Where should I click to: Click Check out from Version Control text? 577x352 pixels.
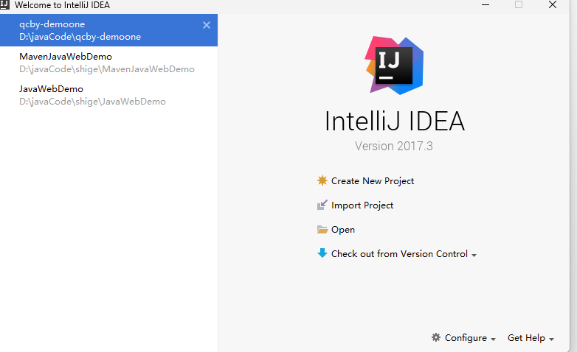(x=399, y=254)
